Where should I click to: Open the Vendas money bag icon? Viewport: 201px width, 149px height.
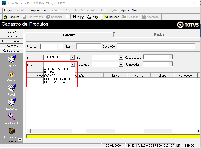pyautogui.click(x=12, y=74)
